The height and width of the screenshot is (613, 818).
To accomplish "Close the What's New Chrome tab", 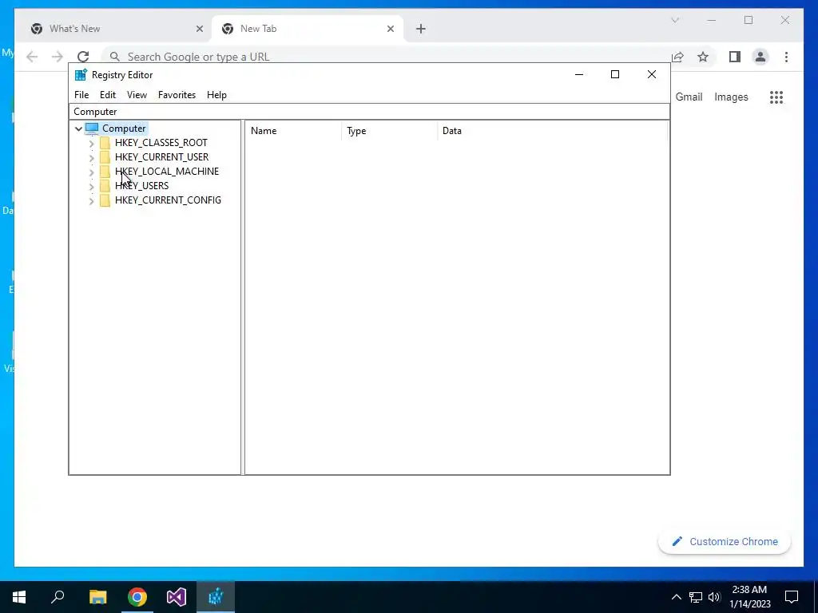I will point(199,29).
